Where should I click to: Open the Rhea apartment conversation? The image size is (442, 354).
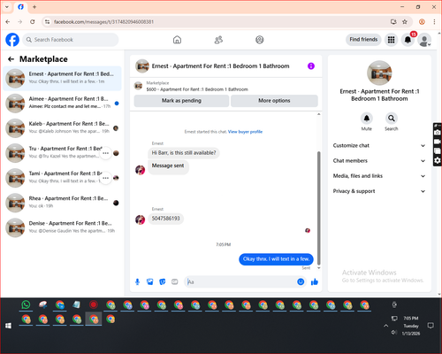[62, 203]
